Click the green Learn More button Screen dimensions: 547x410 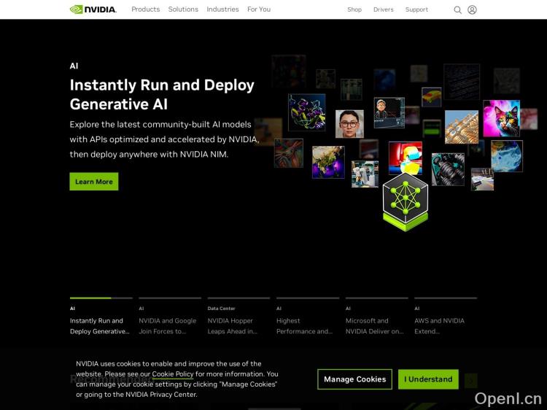pos(94,182)
